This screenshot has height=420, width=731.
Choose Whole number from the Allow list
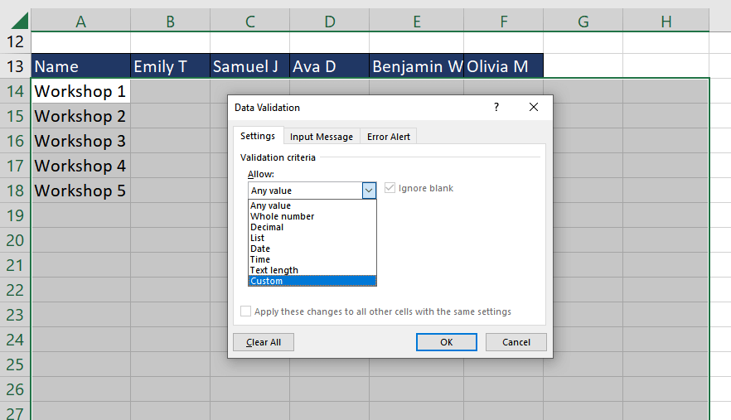pyautogui.click(x=312, y=216)
